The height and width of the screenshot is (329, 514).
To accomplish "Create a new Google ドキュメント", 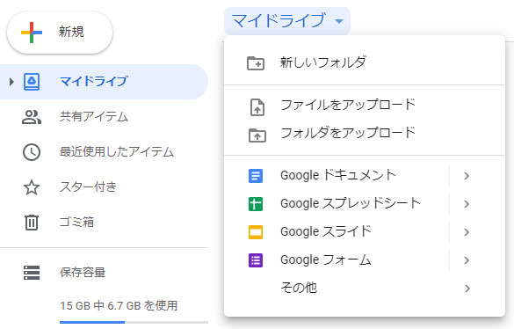I will click(337, 176).
